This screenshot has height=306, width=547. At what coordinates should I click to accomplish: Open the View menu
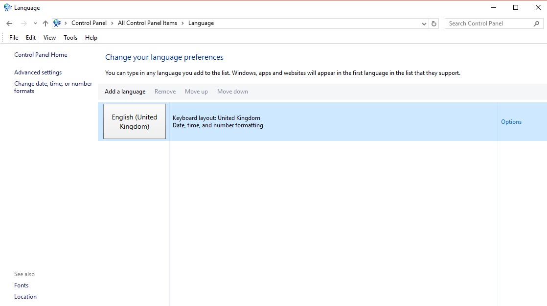coord(49,37)
